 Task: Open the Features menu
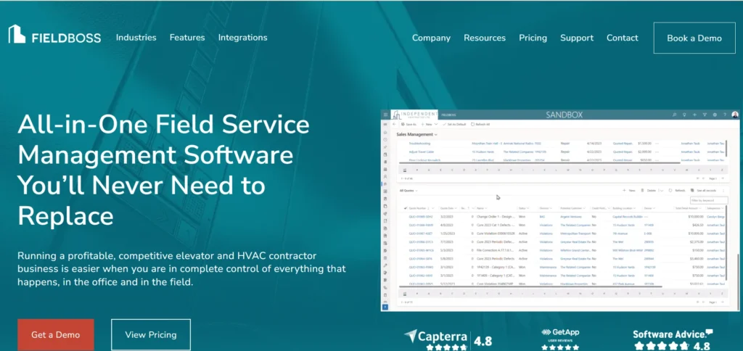(187, 38)
